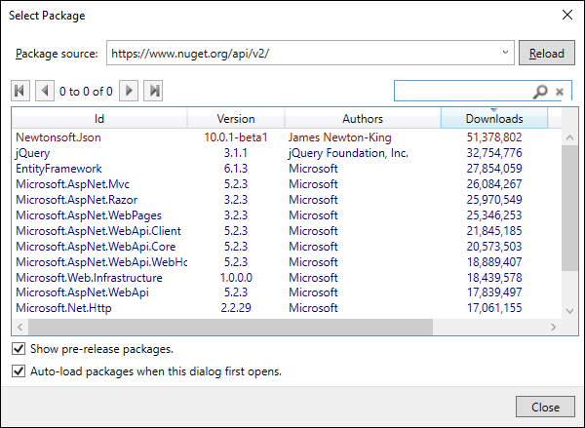This screenshot has width=585, height=428.
Task: Go to next page of packages
Action: (x=129, y=92)
